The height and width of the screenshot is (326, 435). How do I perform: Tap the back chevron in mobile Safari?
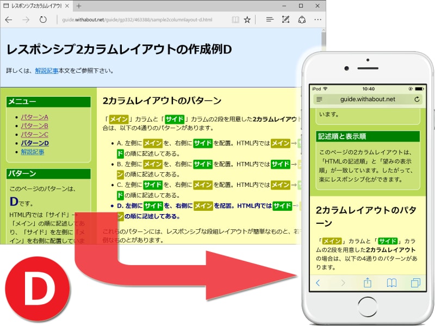pos(318,283)
